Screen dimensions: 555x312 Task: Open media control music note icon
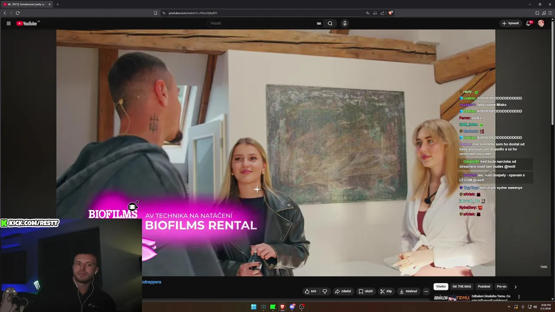pyautogui.click(x=544, y=13)
